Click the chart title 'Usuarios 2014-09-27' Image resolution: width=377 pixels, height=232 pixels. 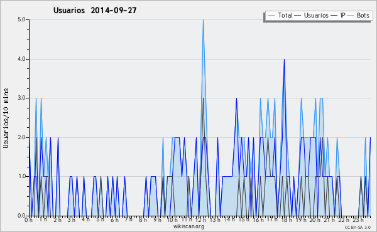(x=95, y=10)
